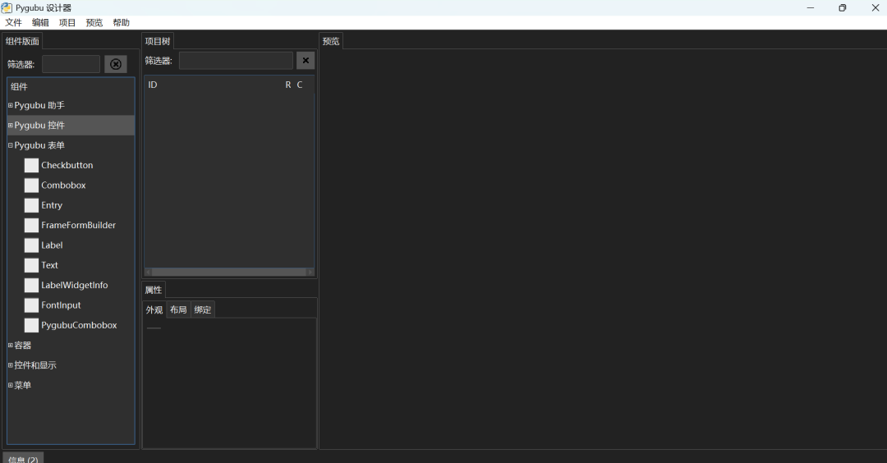
Task: Click the FontInput widget icon
Action: pos(32,305)
